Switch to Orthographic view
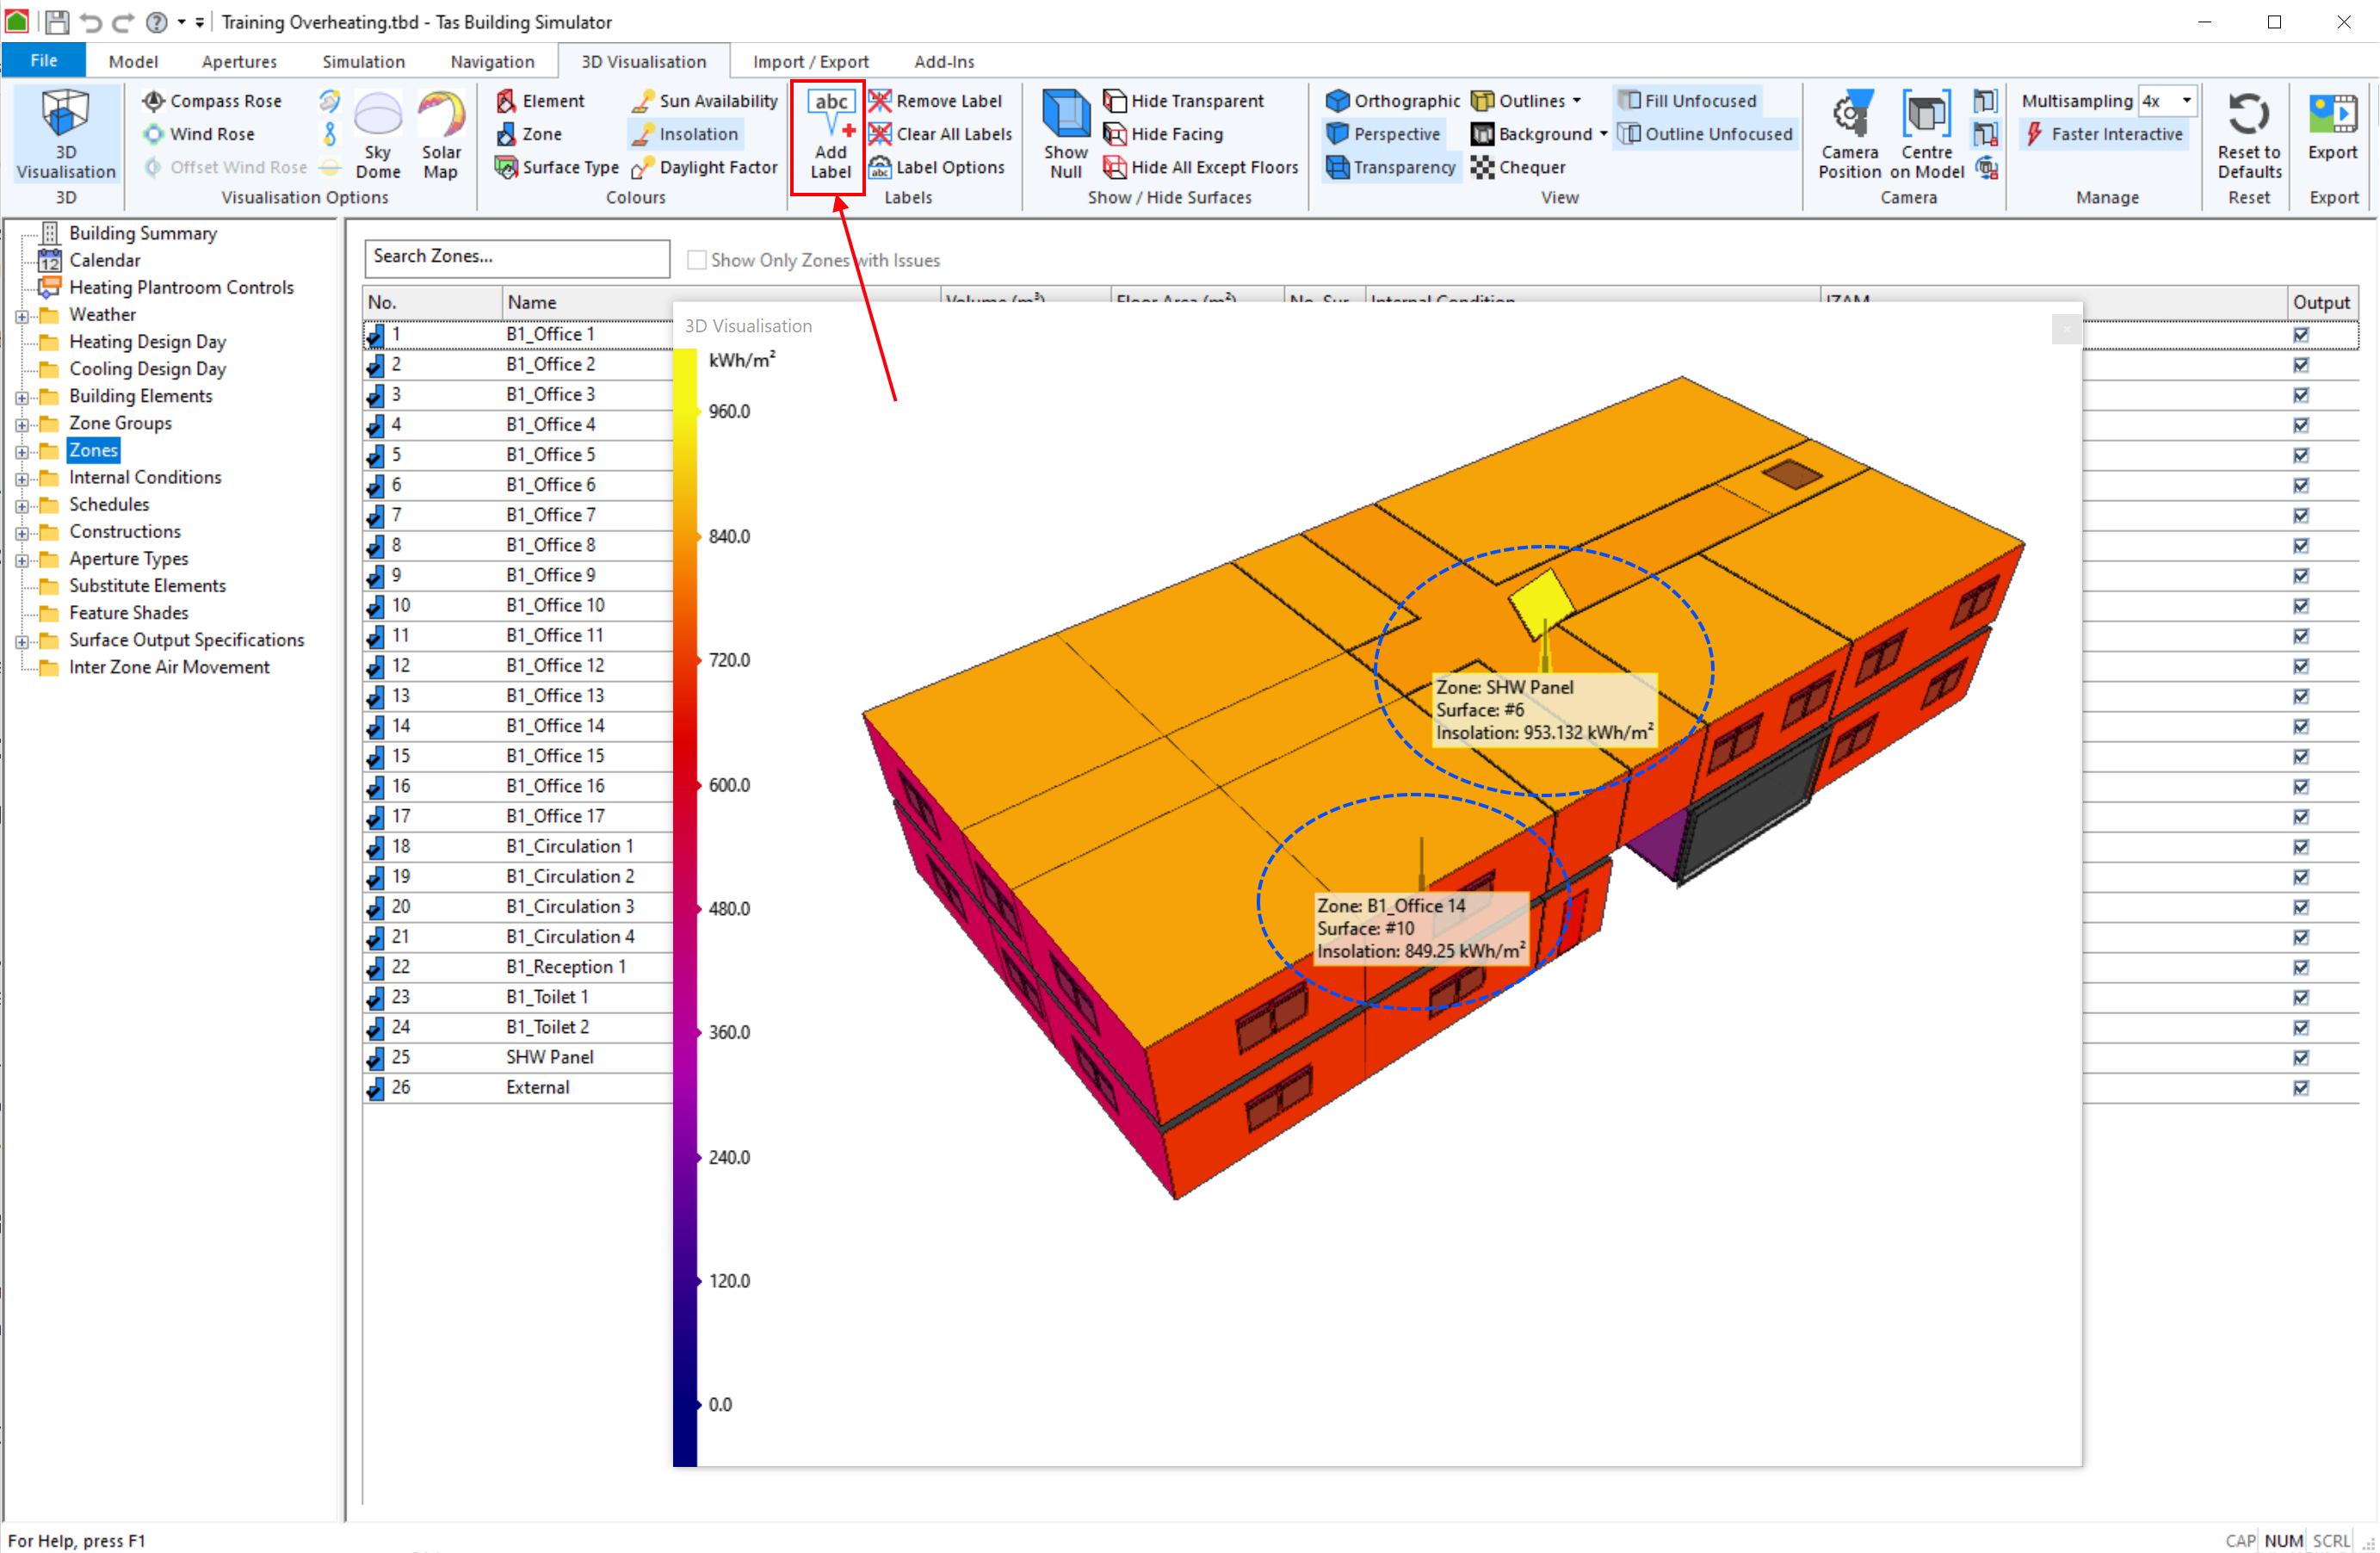Viewport: 2380px width, 1553px height. (x=1393, y=101)
